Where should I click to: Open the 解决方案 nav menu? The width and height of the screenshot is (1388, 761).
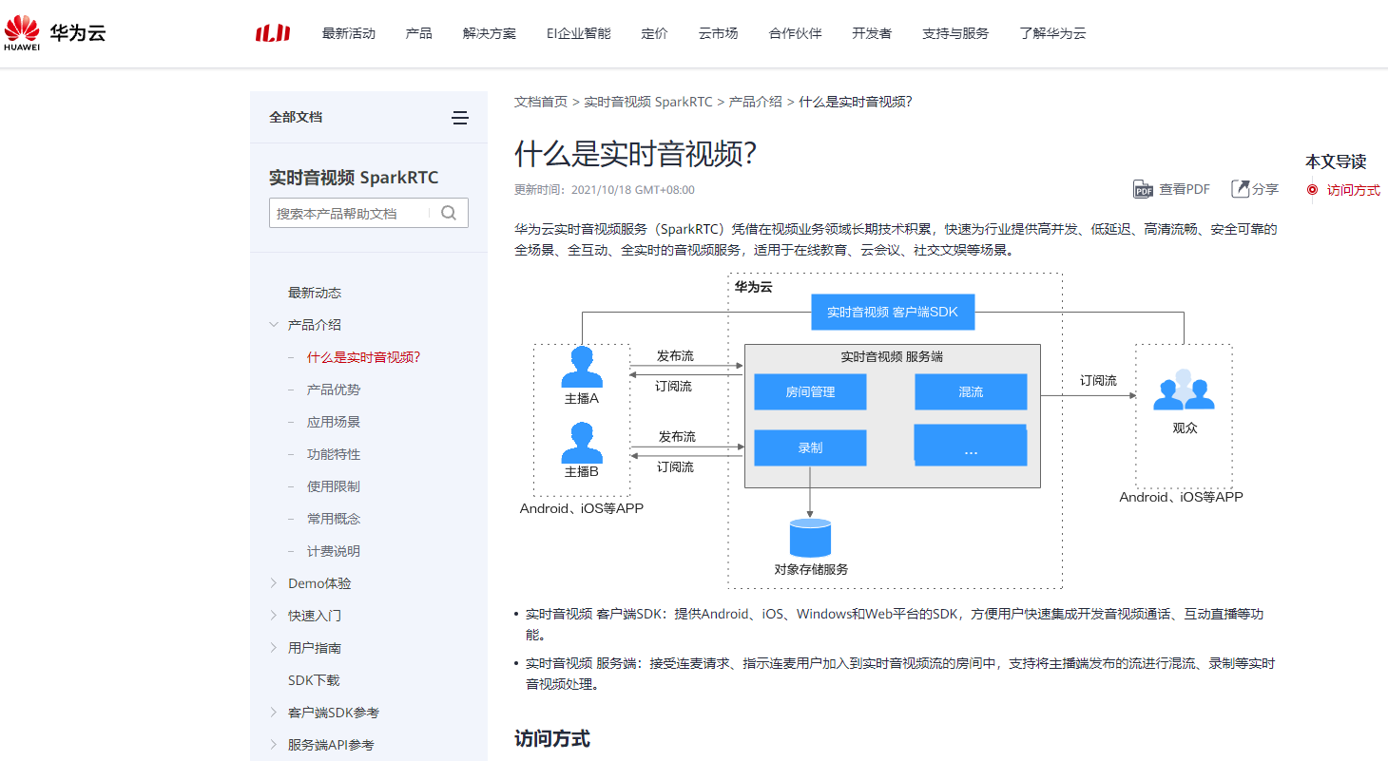(x=490, y=33)
